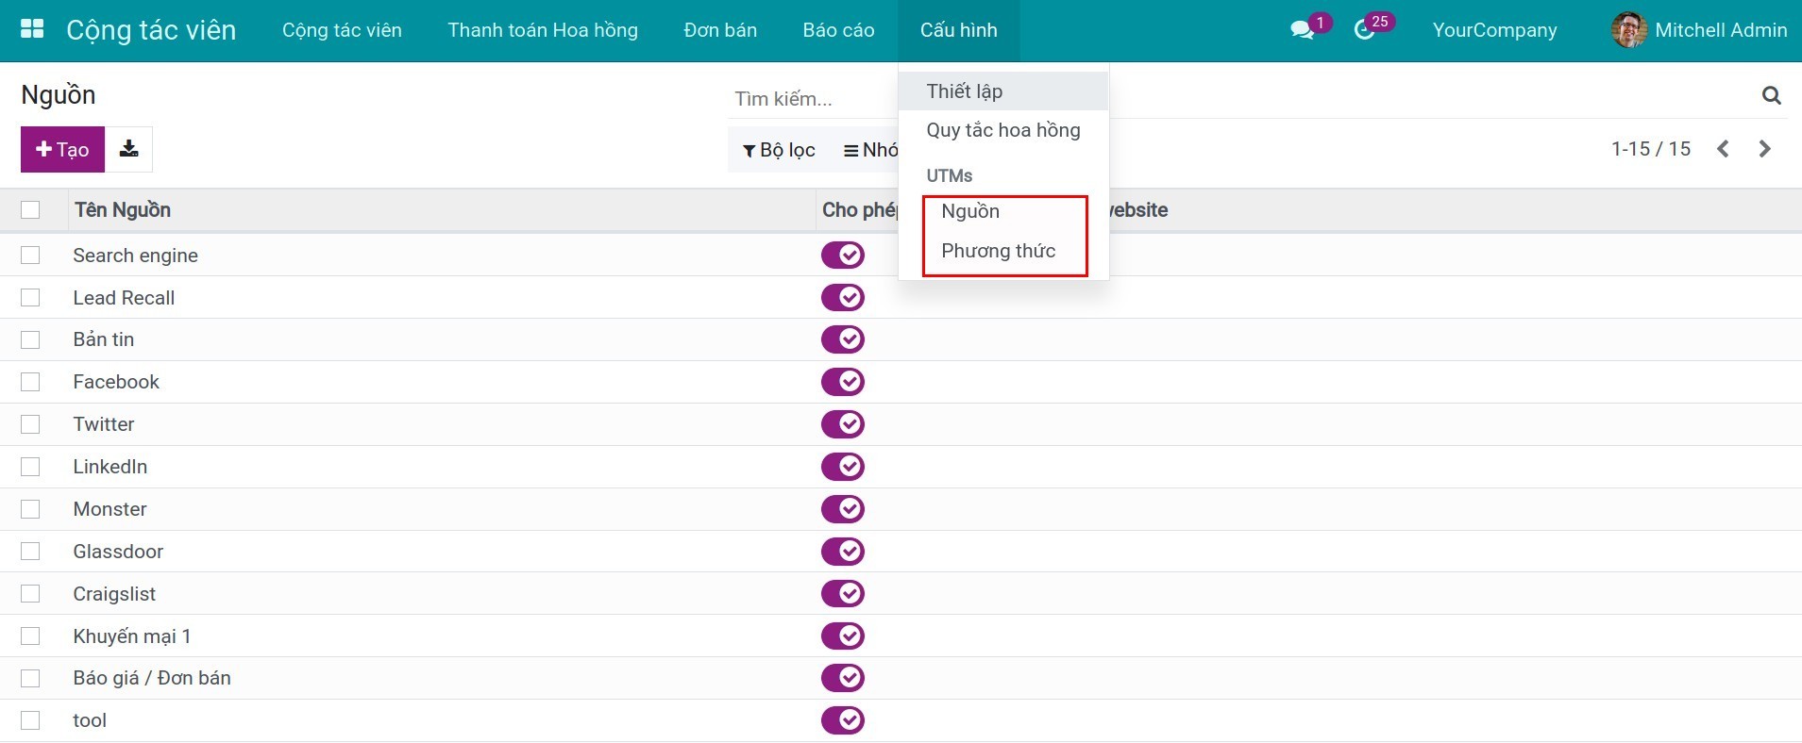Click the Mitchell Admin avatar picture

(x=1628, y=30)
